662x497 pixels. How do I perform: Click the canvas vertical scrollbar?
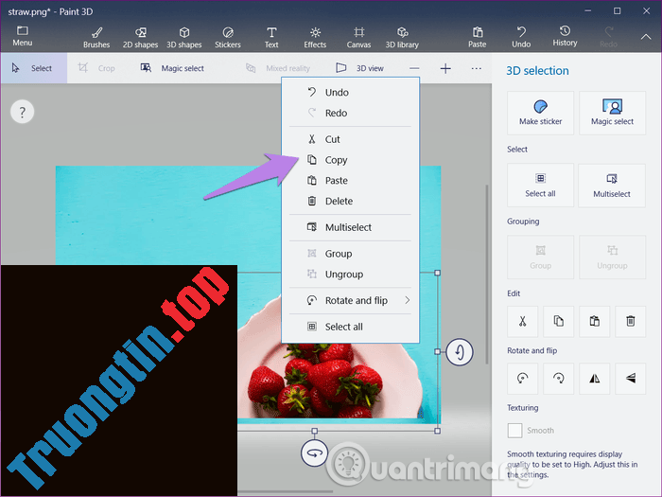486,275
